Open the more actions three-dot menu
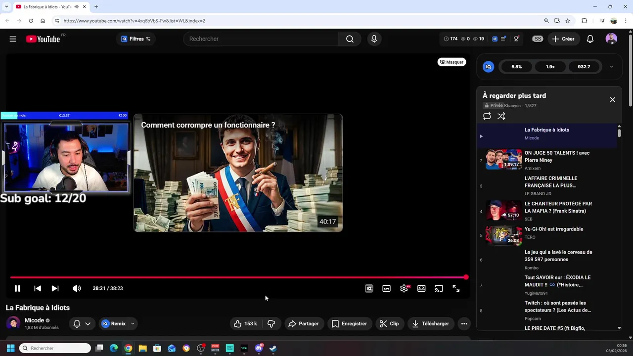This screenshot has width=633, height=356. 464,324
